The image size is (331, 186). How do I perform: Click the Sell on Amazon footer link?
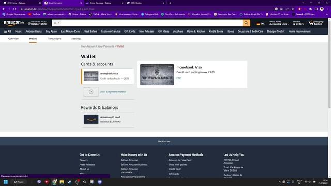pyautogui.click(x=129, y=160)
